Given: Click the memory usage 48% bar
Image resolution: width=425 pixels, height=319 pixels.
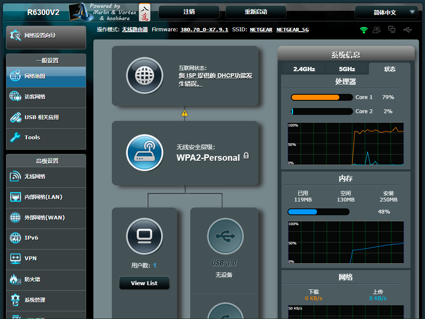Looking at the screenshot, I should pyautogui.click(x=318, y=211).
